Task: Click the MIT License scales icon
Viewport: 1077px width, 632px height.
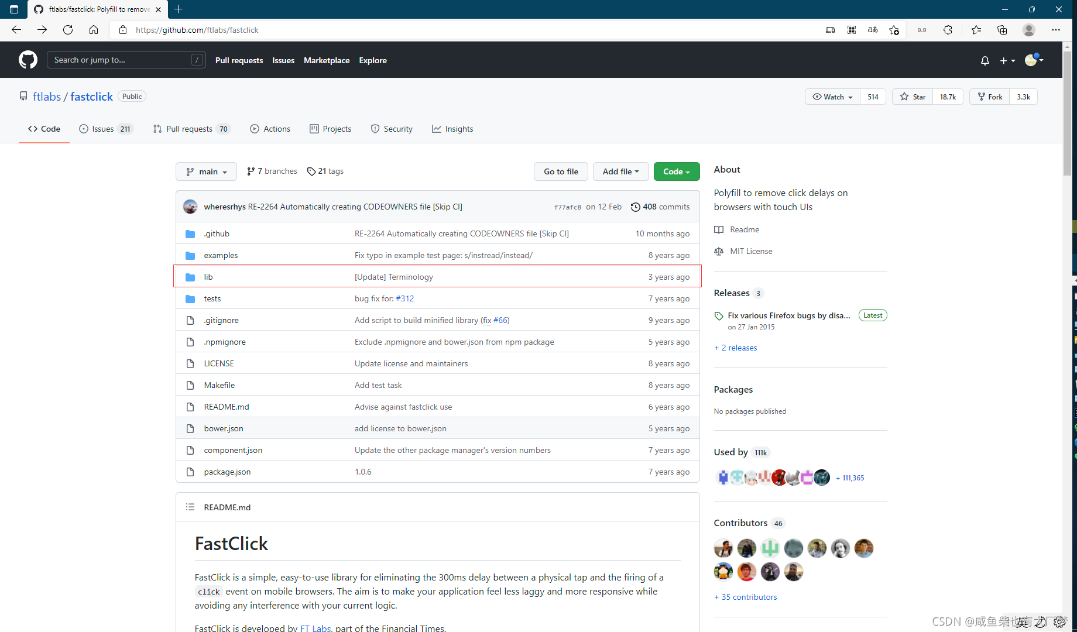Action: (719, 251)
